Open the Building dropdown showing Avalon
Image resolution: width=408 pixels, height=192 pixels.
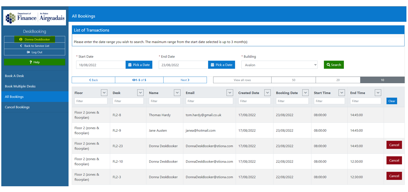point(279,65)
